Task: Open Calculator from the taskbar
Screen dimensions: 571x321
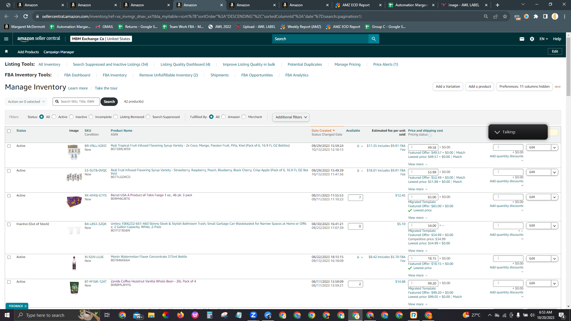Action: (x=210, y=315)
